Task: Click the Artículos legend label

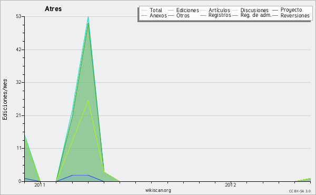Action: click(219, 10)
